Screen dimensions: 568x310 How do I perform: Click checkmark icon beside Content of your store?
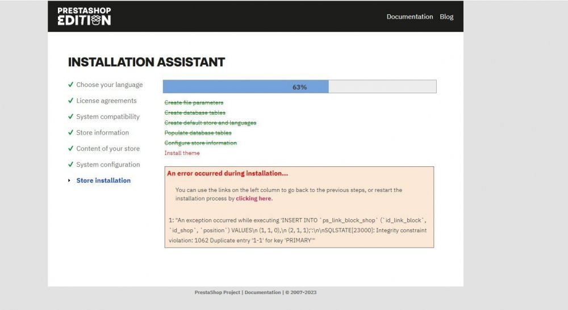(x=70, y=148)
